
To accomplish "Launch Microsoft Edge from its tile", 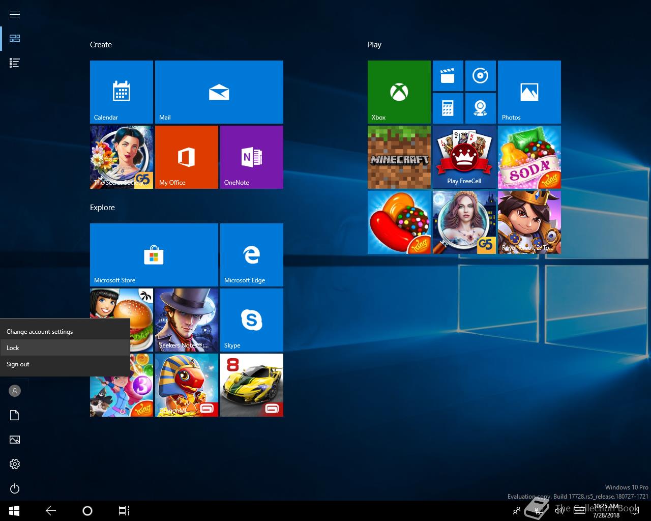I will (252, 255).
